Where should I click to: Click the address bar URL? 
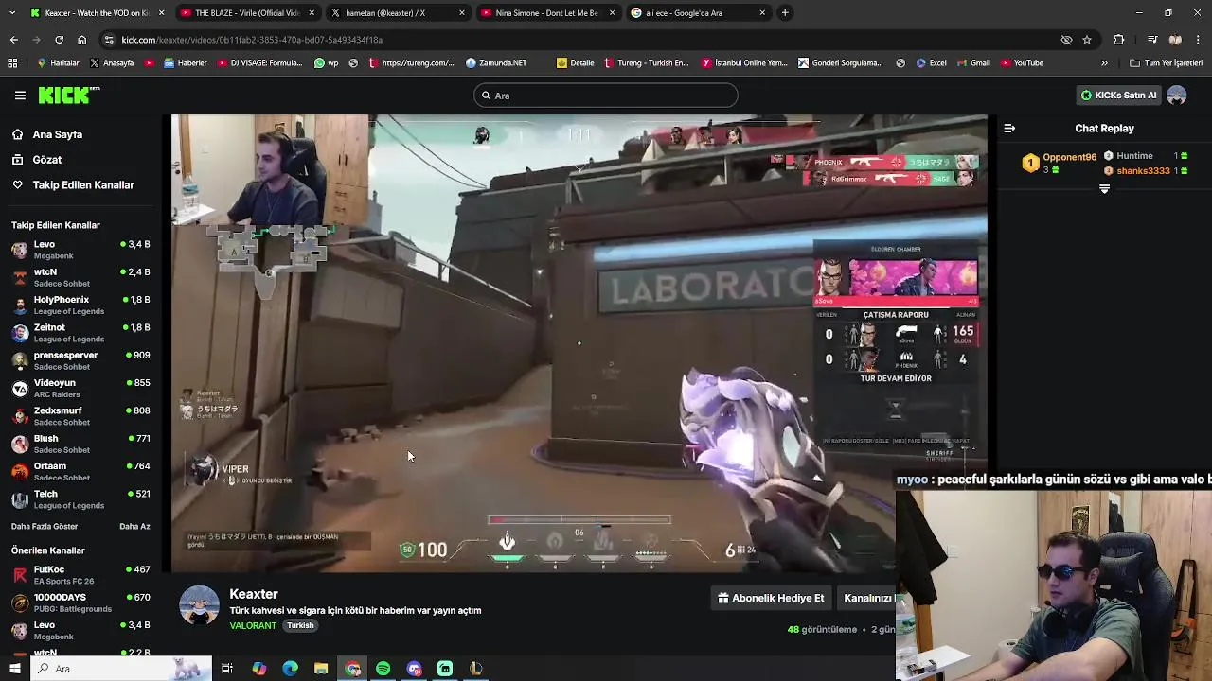pos(252,40)
